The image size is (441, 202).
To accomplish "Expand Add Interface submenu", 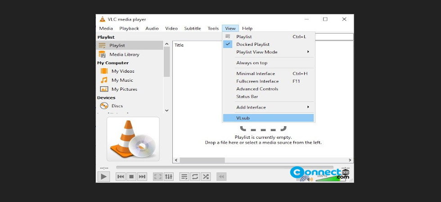I will point(268,107).
